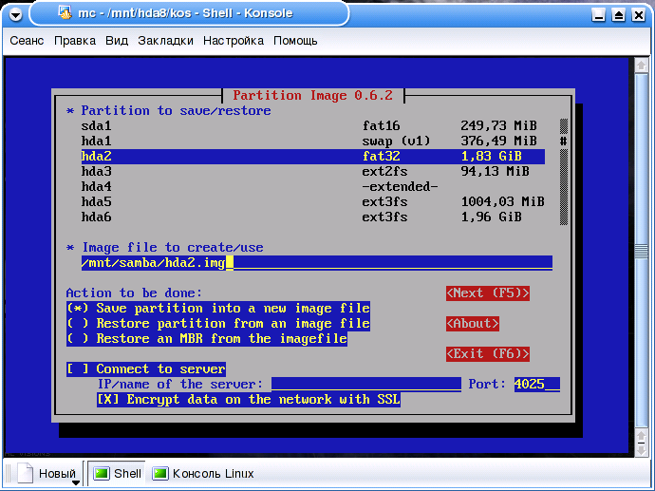Click the partition list scrollbar
The image size is (655, 491).
click(564, 171)
